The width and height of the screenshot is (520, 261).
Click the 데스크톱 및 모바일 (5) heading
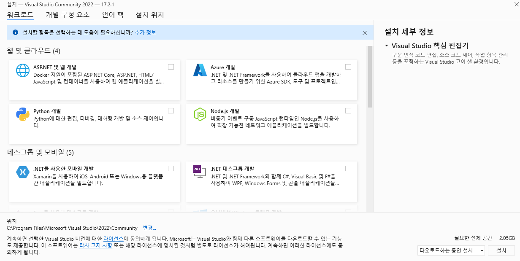coord(41,152)
